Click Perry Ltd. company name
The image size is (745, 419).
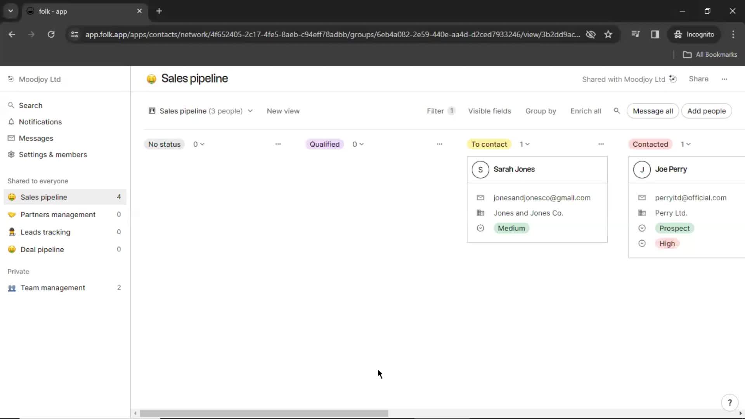pyautogui.click(x=671, y=213)
